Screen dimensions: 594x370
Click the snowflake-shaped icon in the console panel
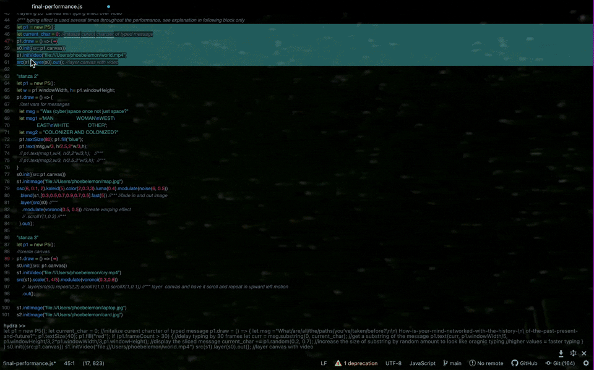(x=573, y=353)
